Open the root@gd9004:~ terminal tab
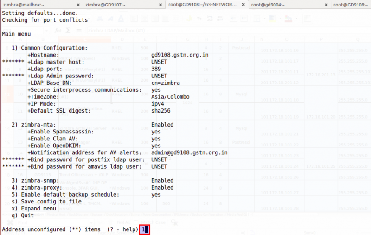Image resolution: width=371 pixels, height=235 pixels. coord(268,5)
